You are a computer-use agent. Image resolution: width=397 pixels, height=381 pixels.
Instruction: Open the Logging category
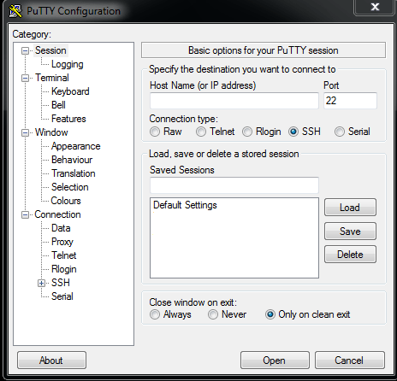[x=68, y=64]
